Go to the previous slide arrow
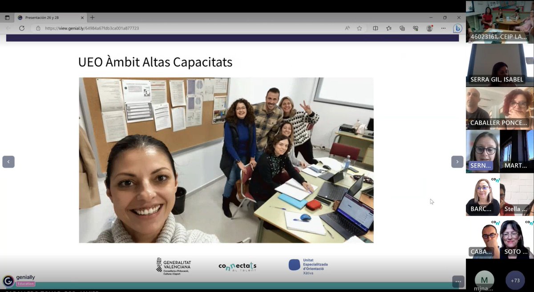The width and height of the screenshot is (534, 292). coord(8,162)
